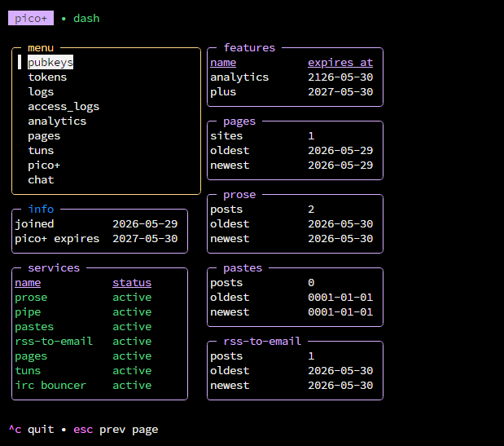The width and height of the screenshot is (504, 446).
Task: Click the pastes box title
Action: tap(243, 267)
